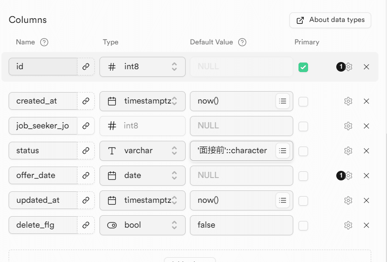Open the suggestions list icon for updated_at default

(283, 200)
